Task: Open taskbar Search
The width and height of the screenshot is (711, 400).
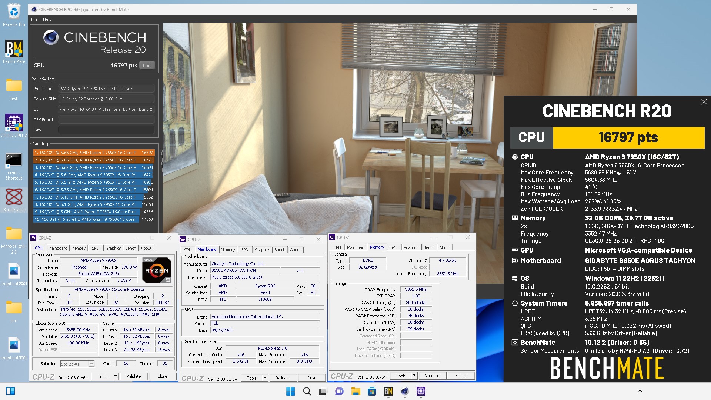Action: point(307,391)
